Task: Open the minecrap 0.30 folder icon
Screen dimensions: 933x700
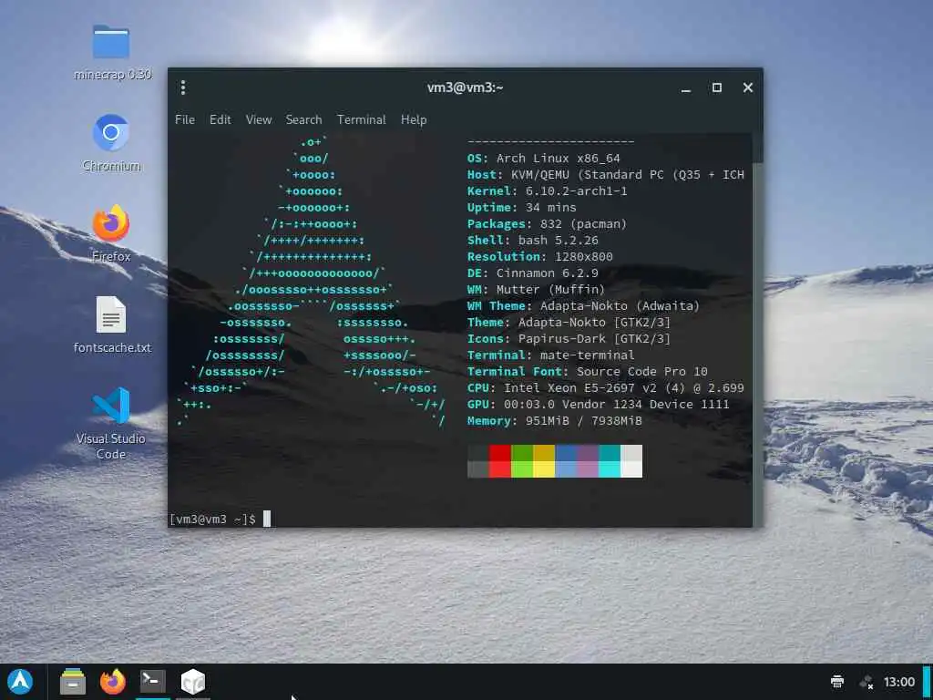Action: coord(111,42)
